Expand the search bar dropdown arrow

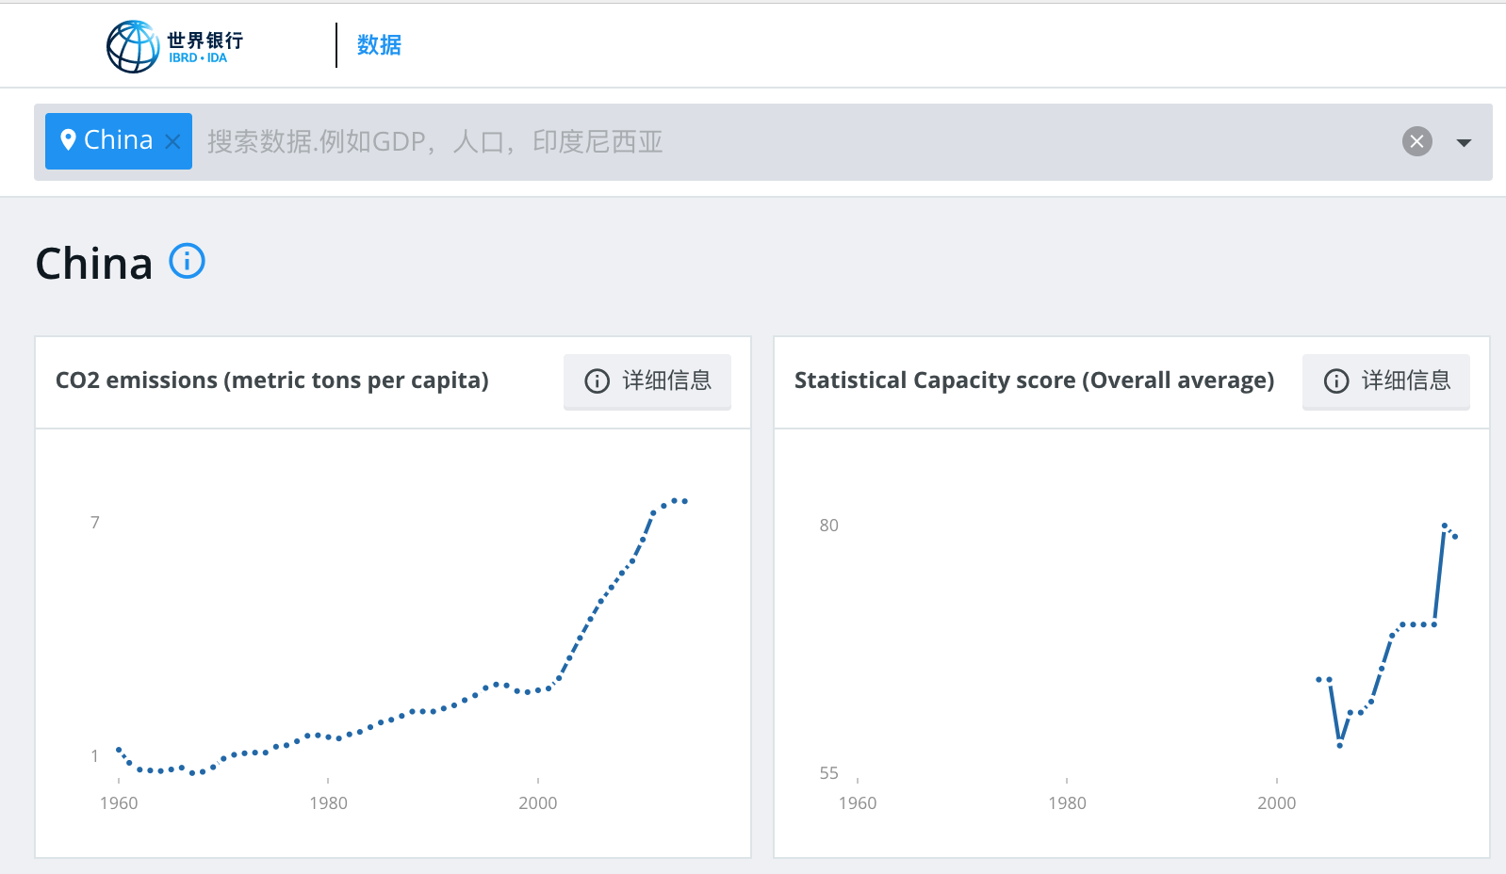point(1464,142)
